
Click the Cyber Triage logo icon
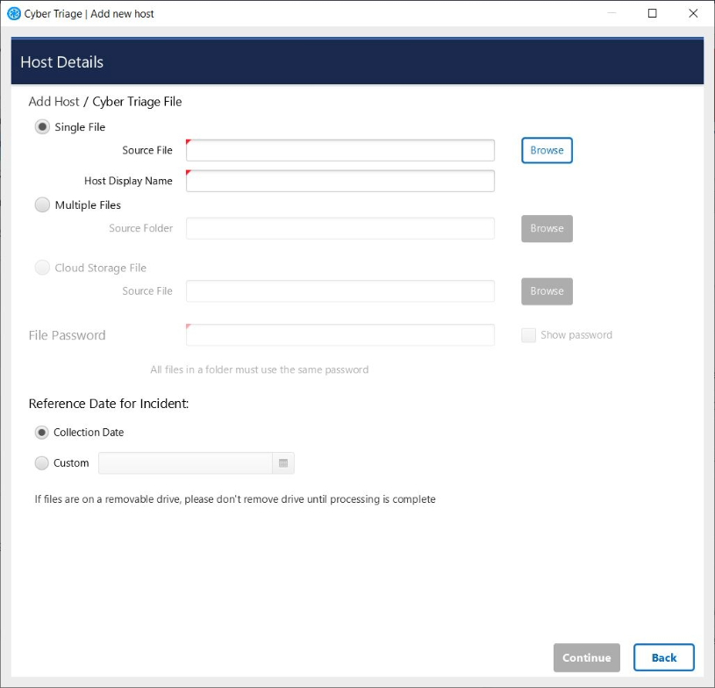(x=14, y=14)
